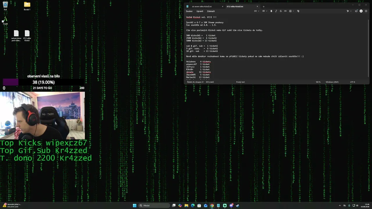The image size is (372, 209).
Task: Open the network and volume quick settings
Action: point(356,206)
